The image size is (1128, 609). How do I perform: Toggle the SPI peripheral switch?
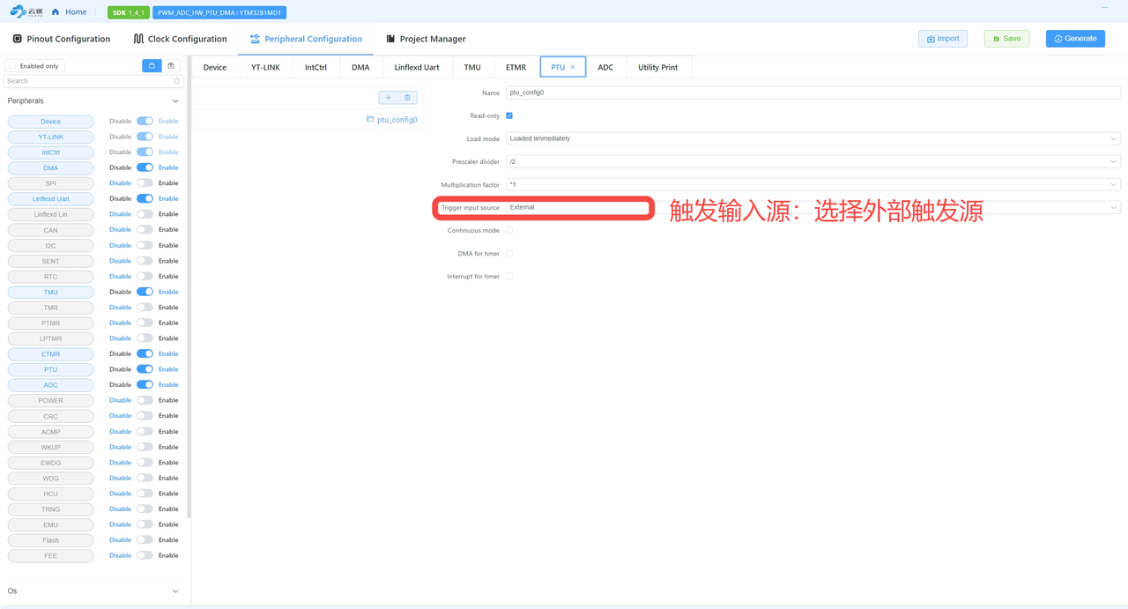(x=145, y=183)
